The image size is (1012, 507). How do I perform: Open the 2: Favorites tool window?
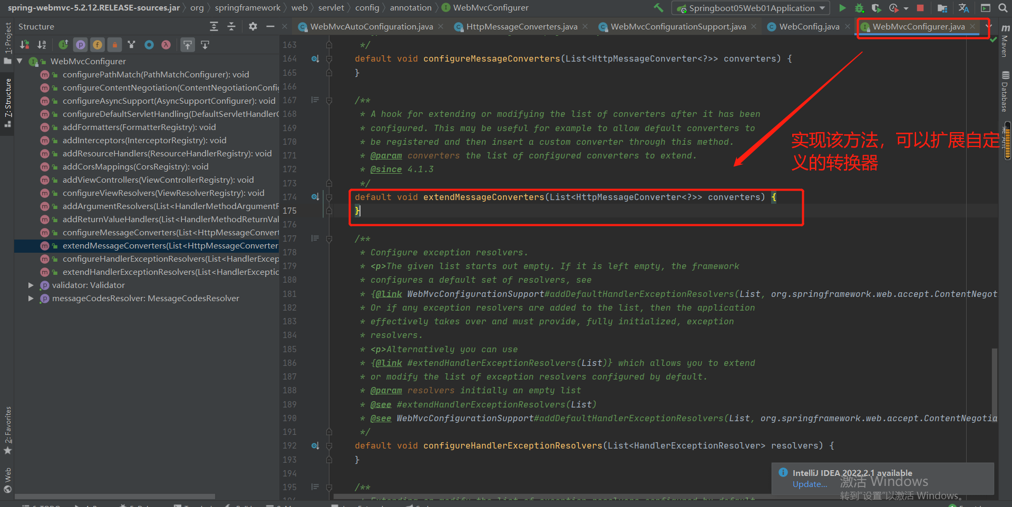coord(7,430)
